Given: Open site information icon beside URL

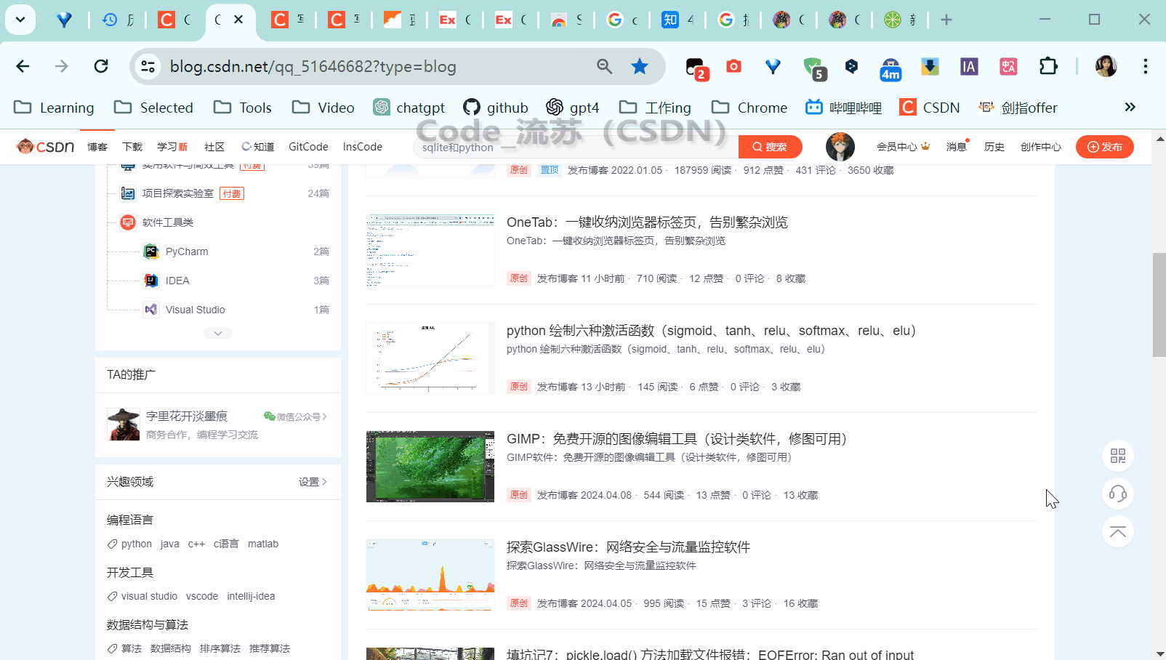Looking at the screenshot, I should tap(148, 67).
